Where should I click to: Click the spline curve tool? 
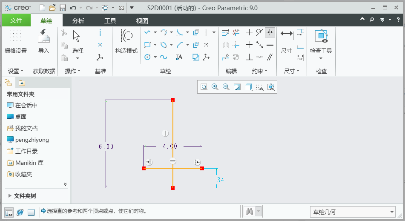click(164, 57)
